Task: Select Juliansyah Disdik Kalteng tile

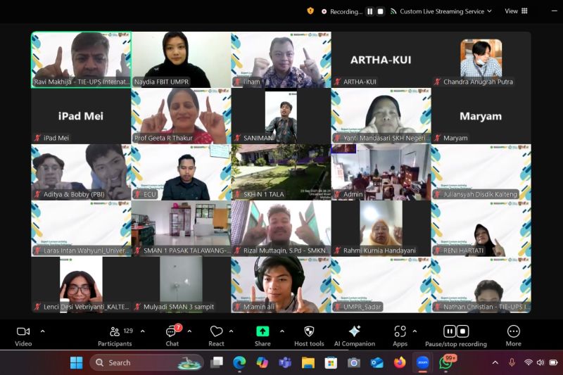Action: [481, 172]
